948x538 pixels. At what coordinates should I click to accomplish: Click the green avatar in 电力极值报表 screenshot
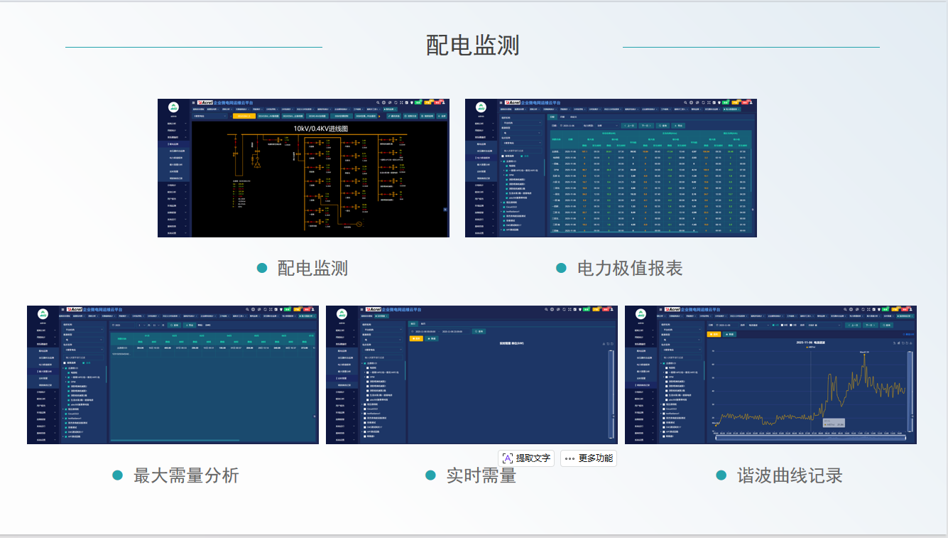pyautogui.click(x=481, y=107)
